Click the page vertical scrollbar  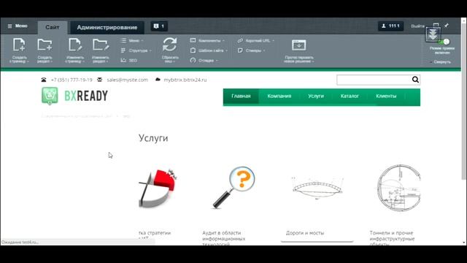click(464, 102)
